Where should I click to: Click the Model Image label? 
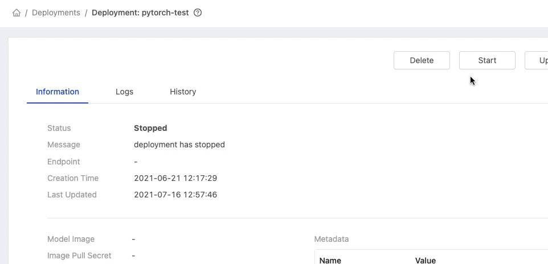coord(71,239)
